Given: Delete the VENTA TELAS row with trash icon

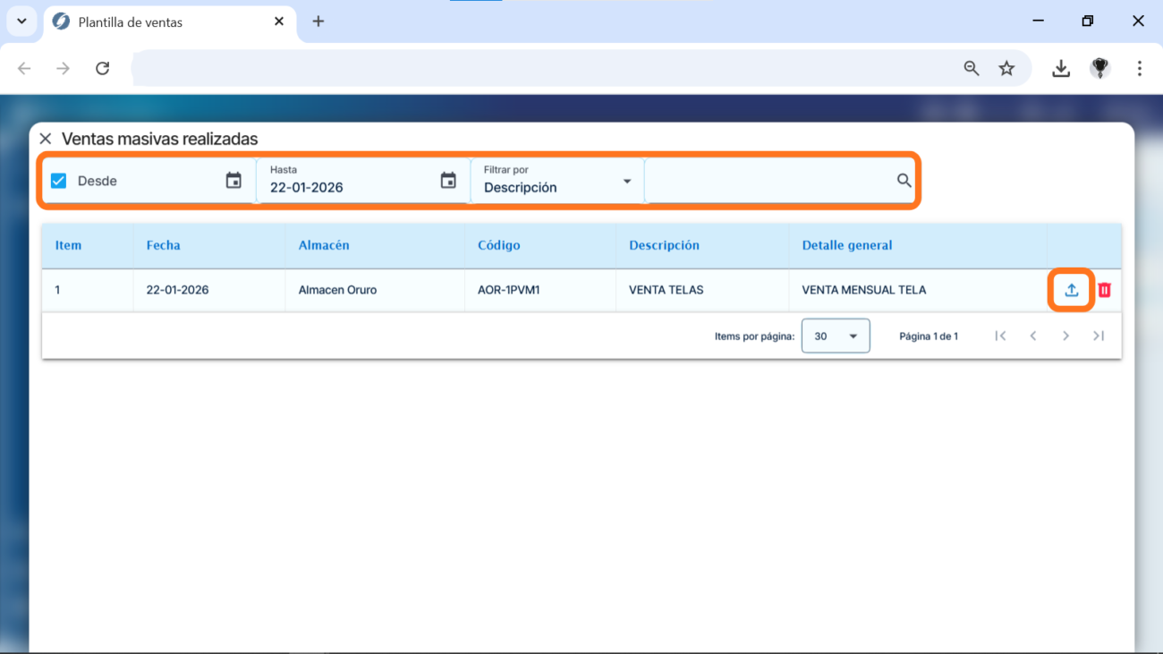Looking at the screenshot, I should (1104, 290).
